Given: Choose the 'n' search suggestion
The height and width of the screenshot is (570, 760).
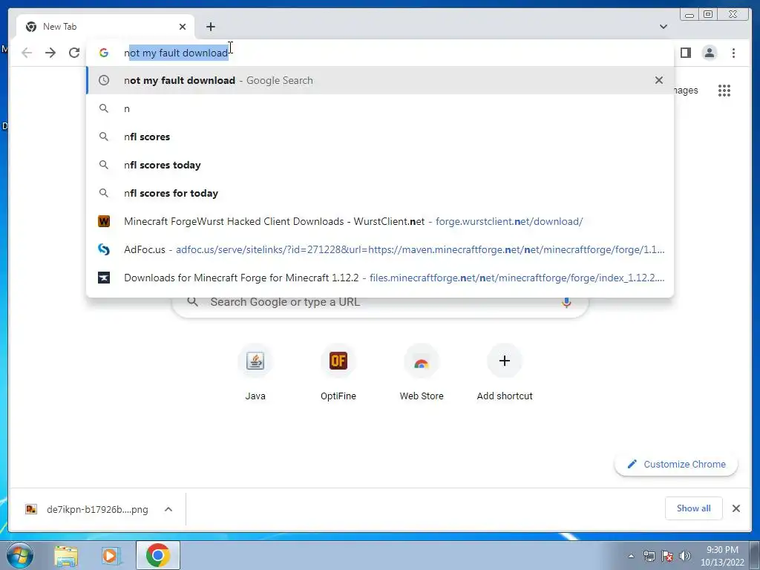Looking at the screenshot, I should pos(380,108).
